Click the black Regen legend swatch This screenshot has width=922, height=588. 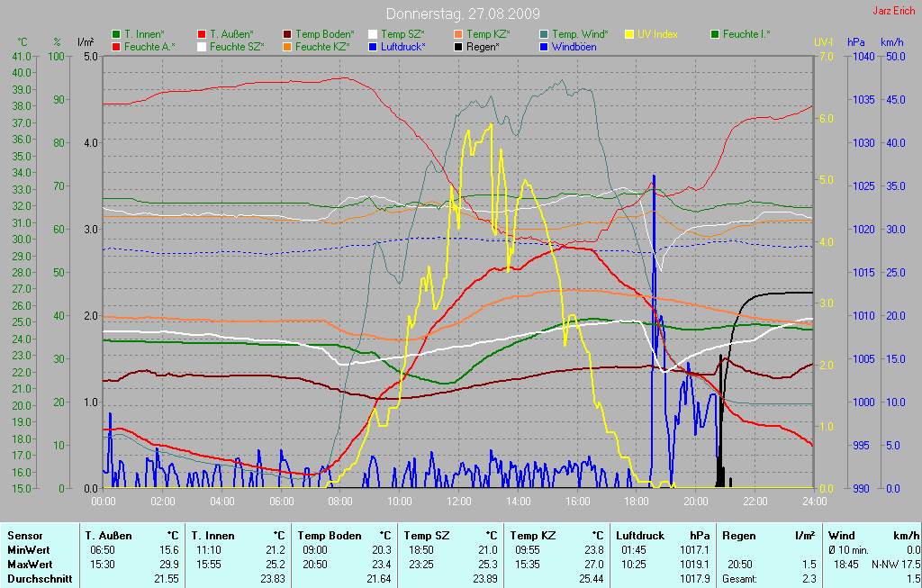tap(458, 47)
